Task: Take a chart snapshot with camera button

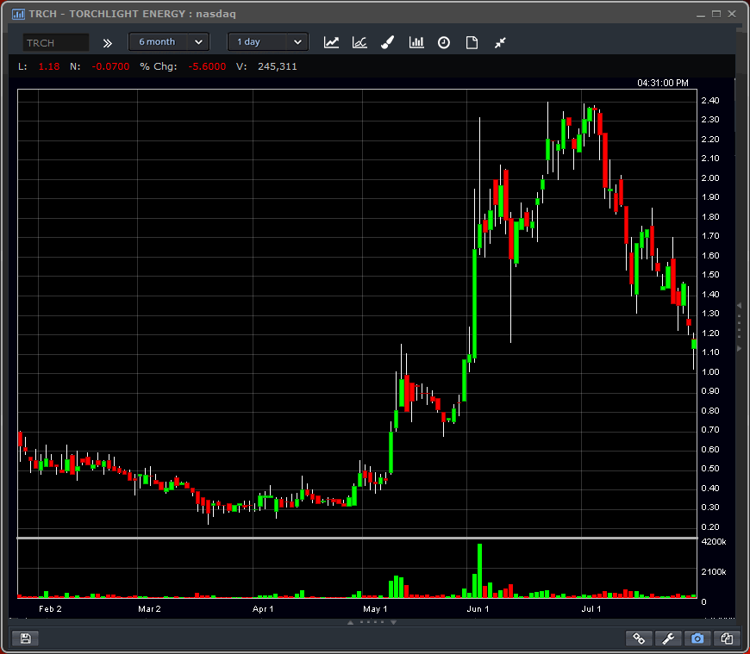Action: tap(697, 638)
